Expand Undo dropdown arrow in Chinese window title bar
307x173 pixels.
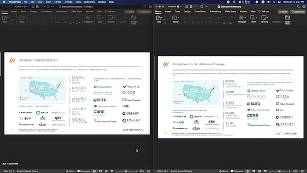44,6
